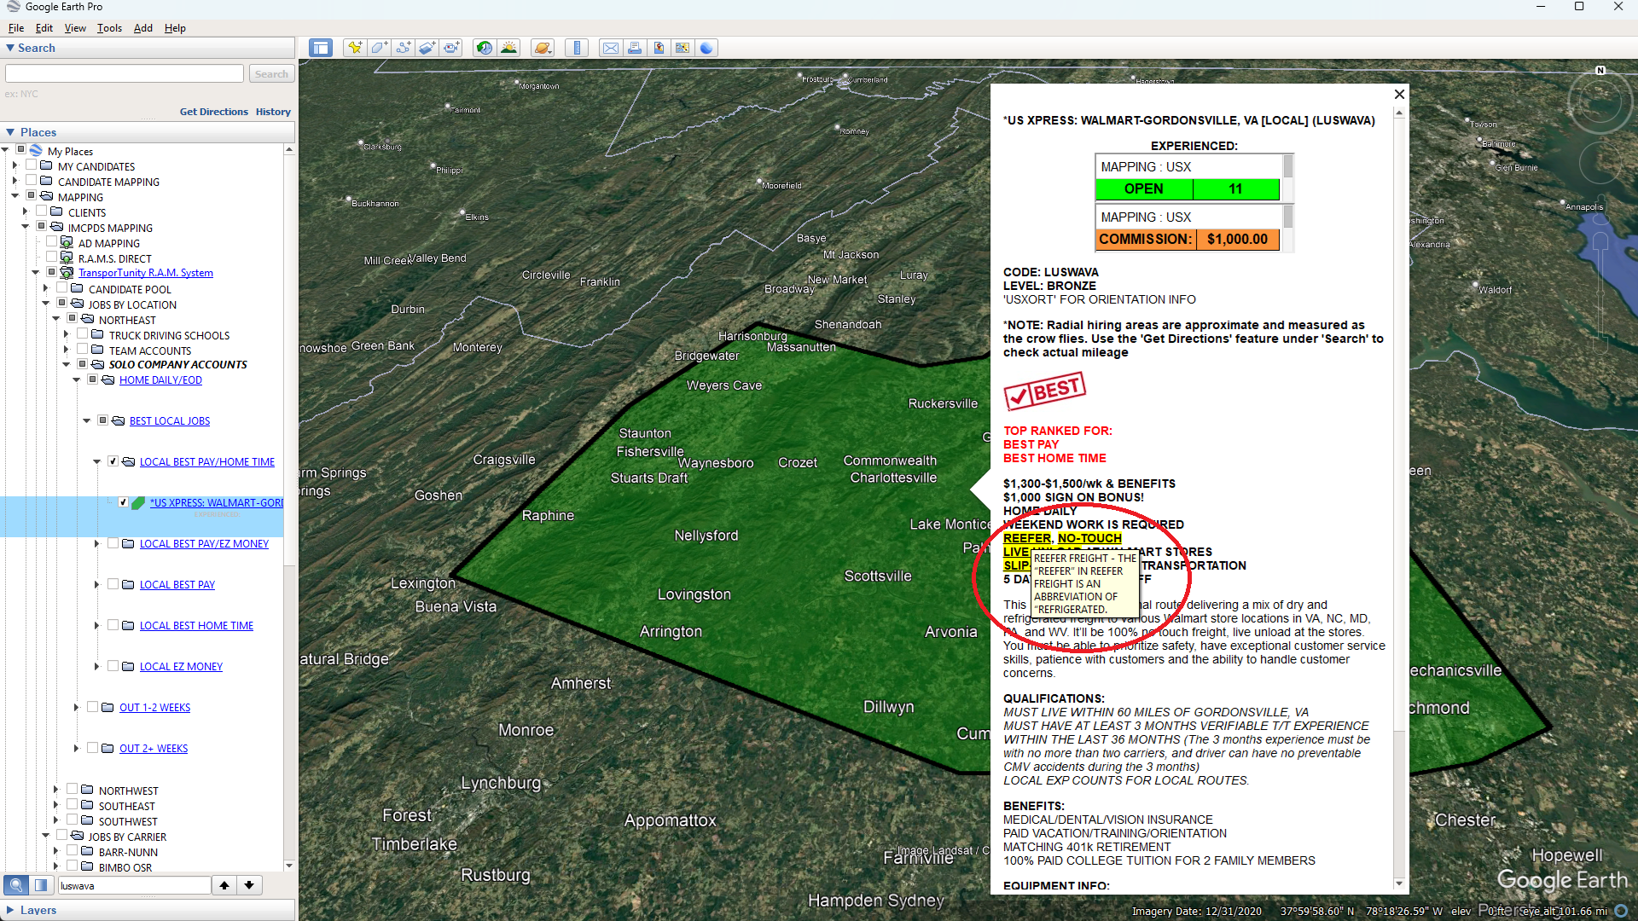Expand the Layers panel
This screenshot has height=921, width=1638.
9,910
